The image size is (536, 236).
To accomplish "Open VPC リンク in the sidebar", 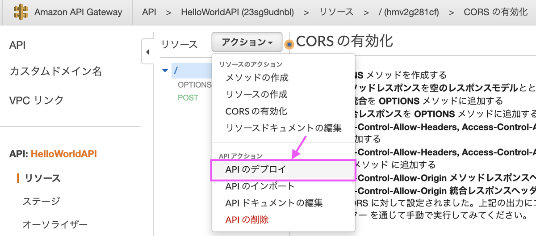I will [x=37, y=100].
